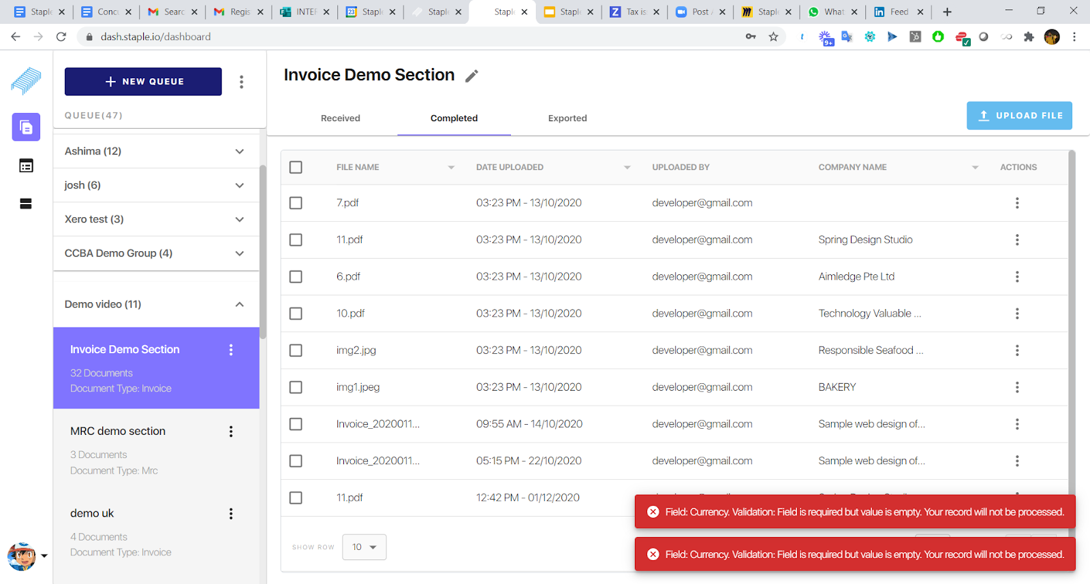1090x584 pixels.
Task: Open the stacked bars icon in the sidebar
Action: click(26, 204)
